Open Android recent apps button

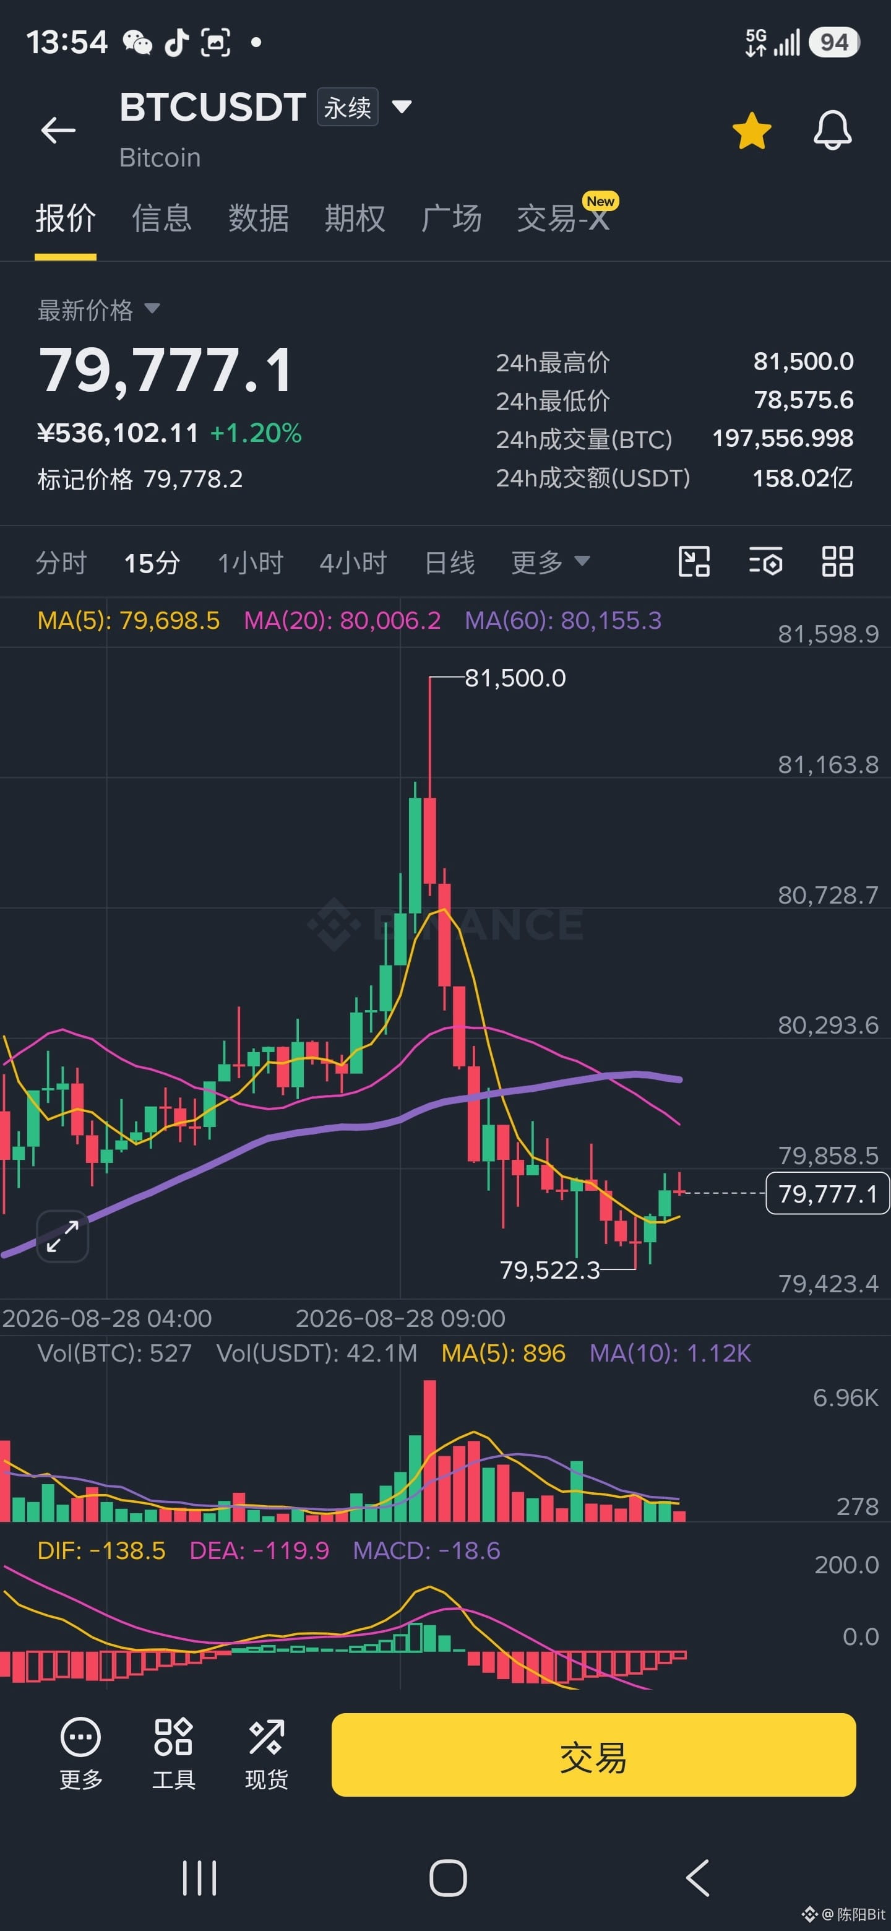199,1878
